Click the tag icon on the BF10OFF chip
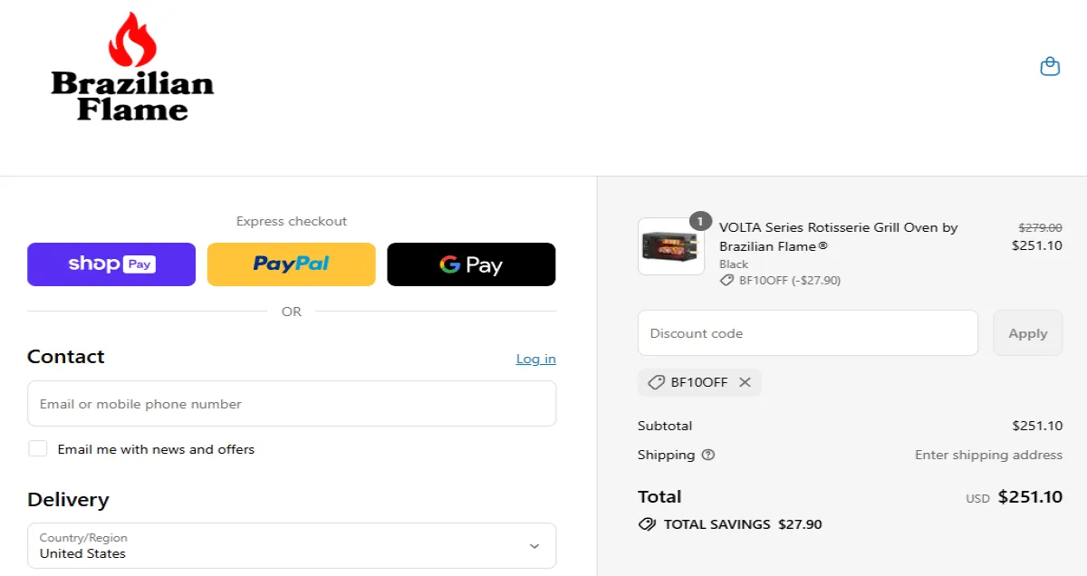 [656, 382]
